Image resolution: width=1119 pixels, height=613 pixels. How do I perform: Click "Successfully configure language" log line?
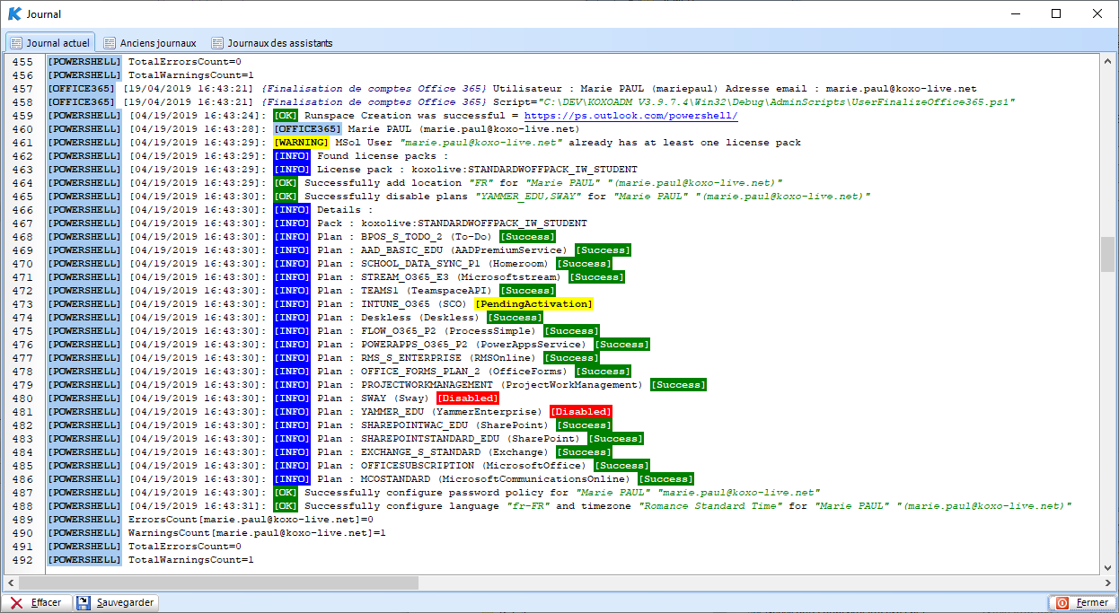click(x=688, y=506)
